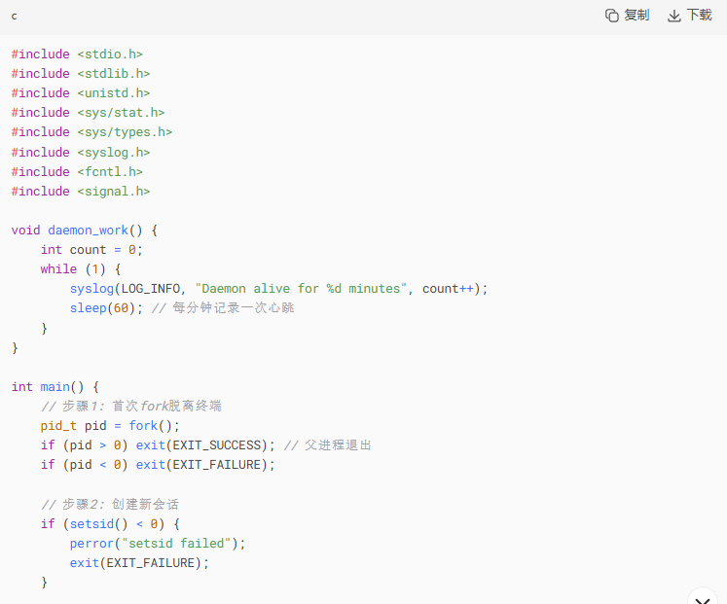Click the 复制 copy label

tap(636, 16)
